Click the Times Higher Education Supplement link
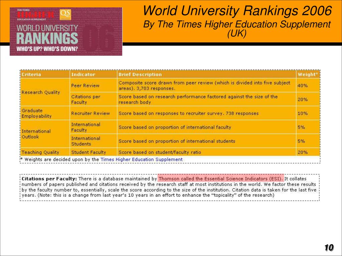 coord(141,160)
